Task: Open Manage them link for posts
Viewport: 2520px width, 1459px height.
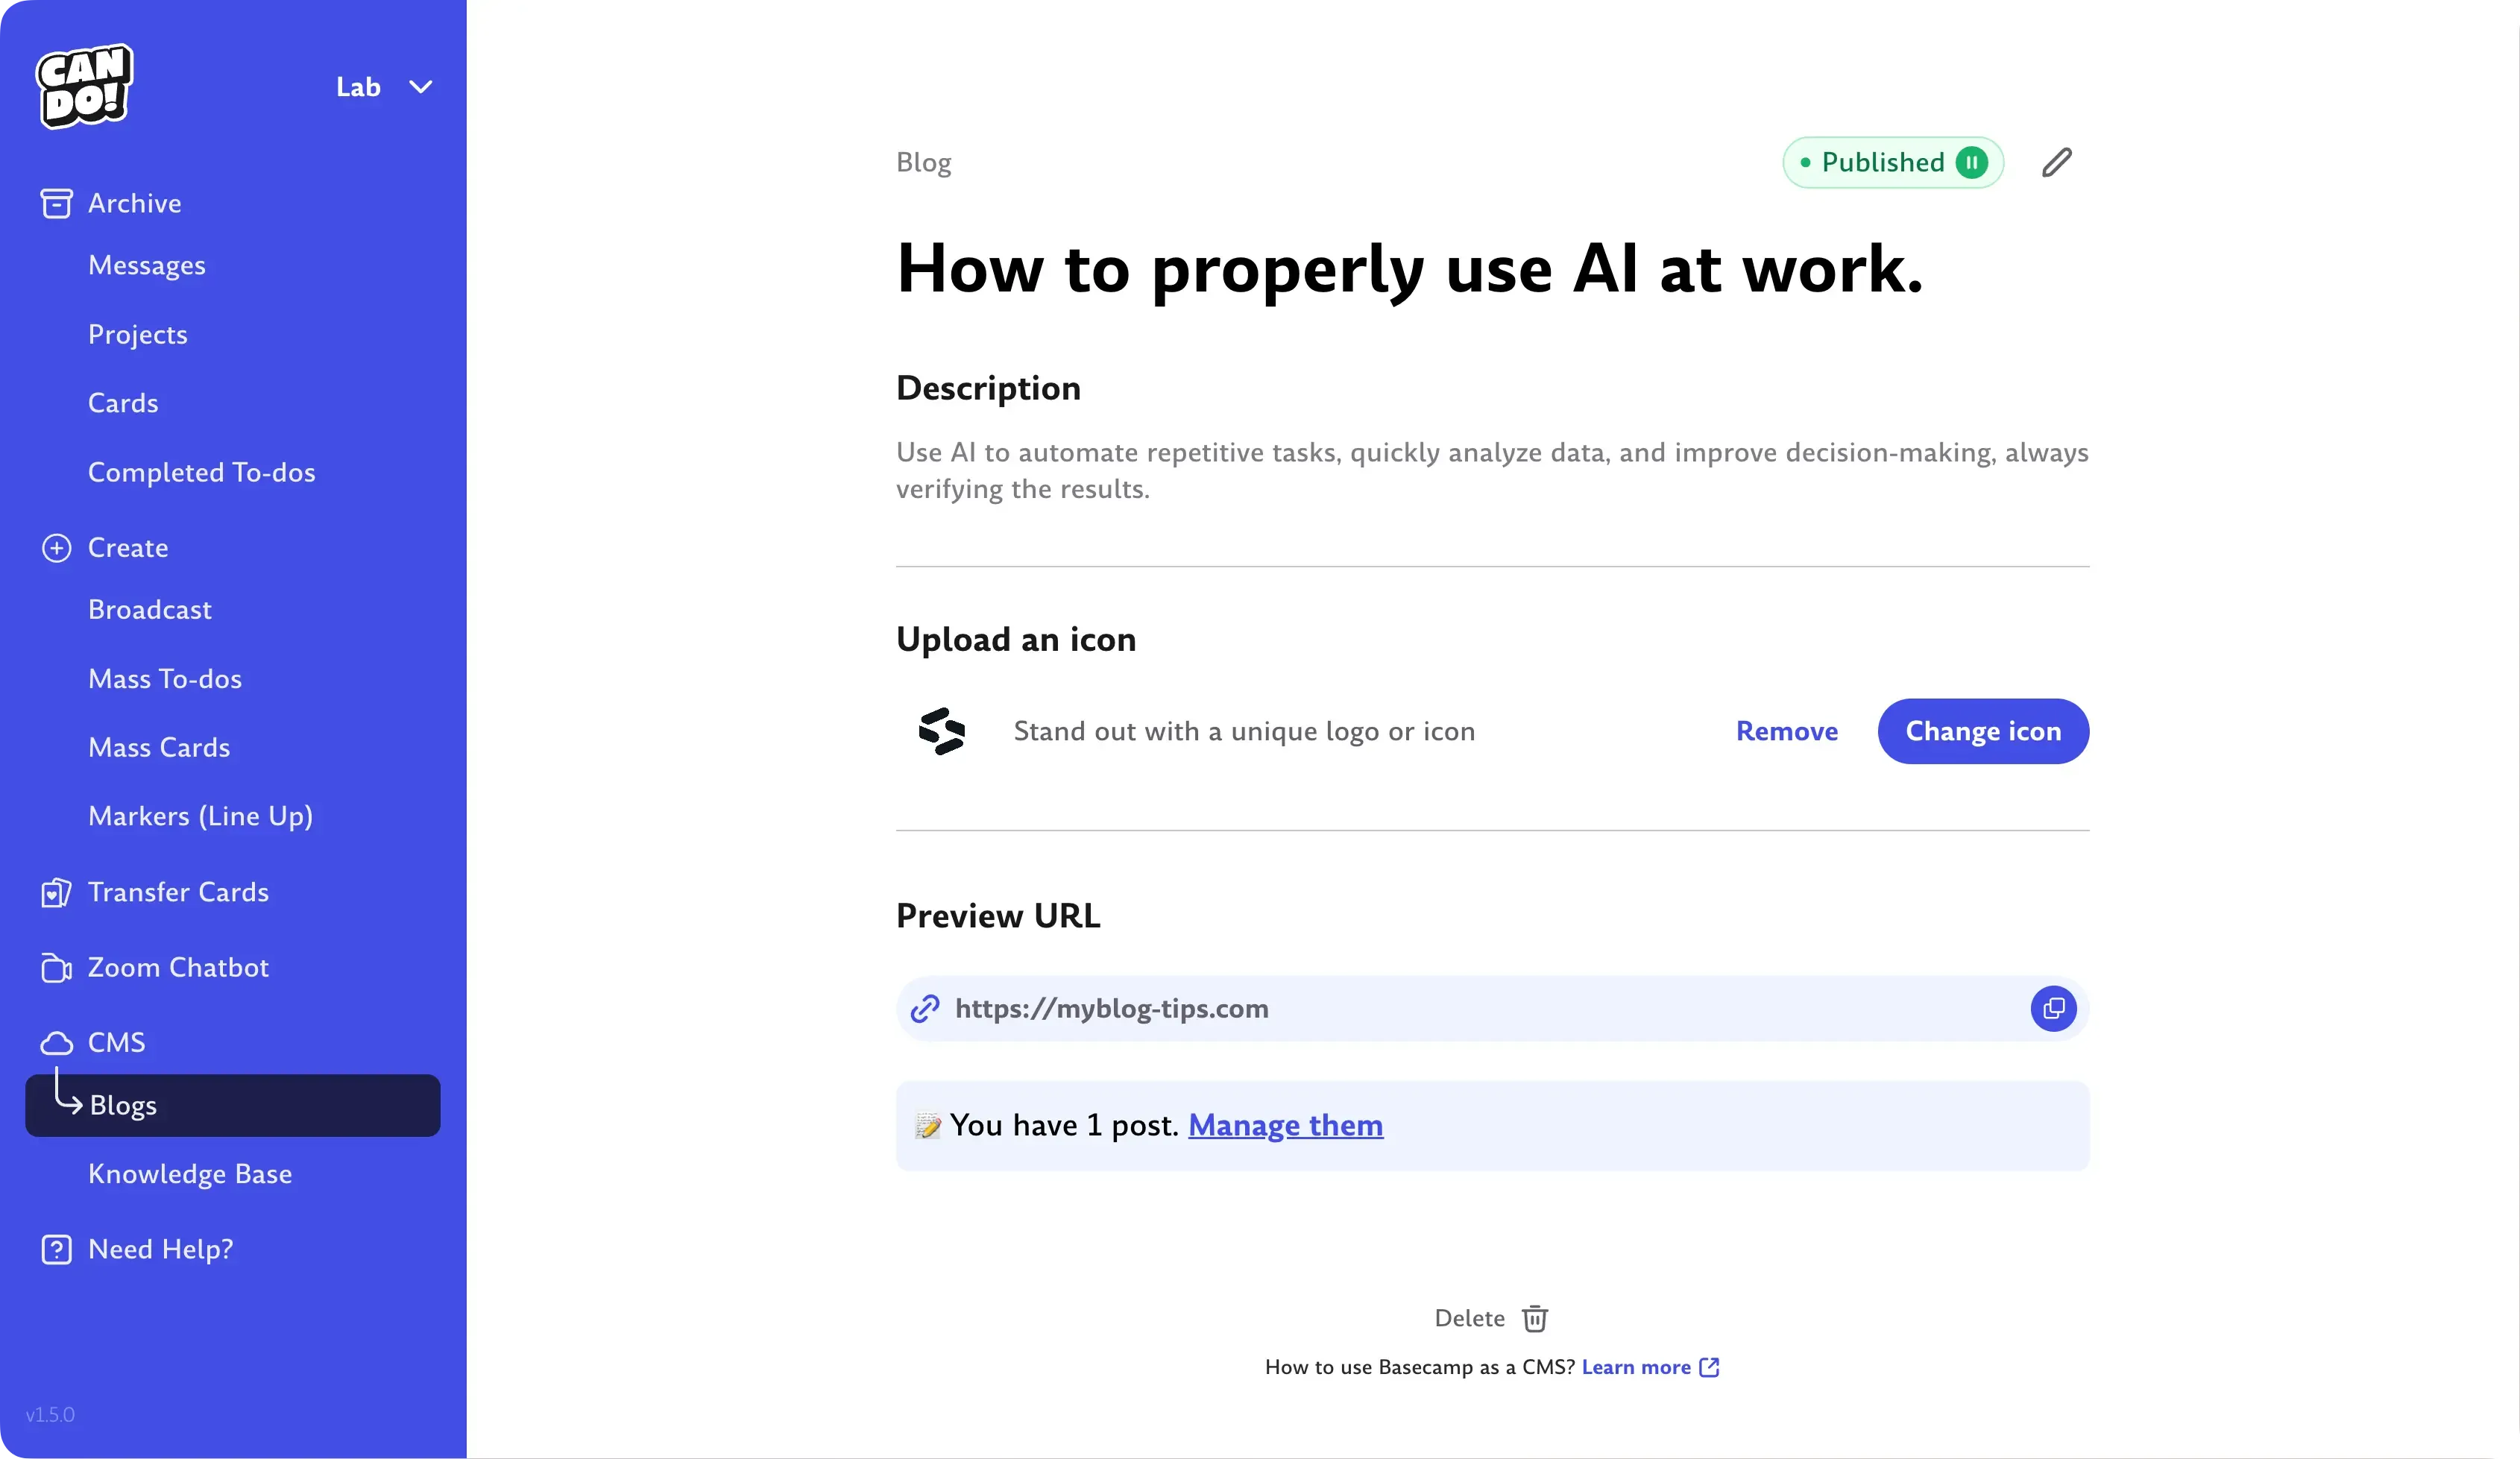Action: tap(1285, 1124)
